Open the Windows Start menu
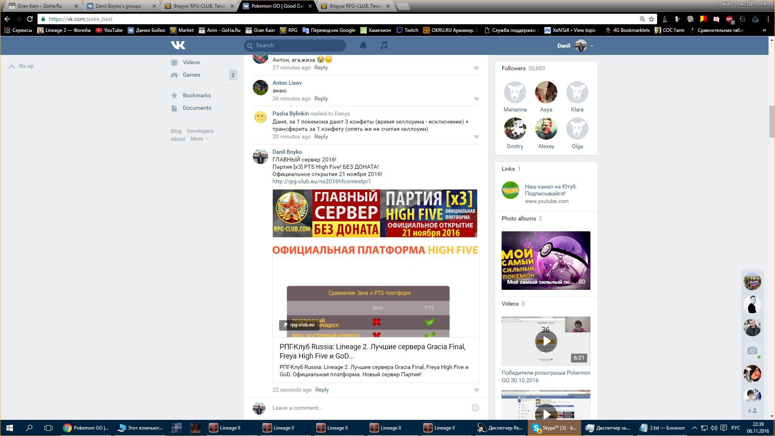775x436 pixels. [10, 428]
